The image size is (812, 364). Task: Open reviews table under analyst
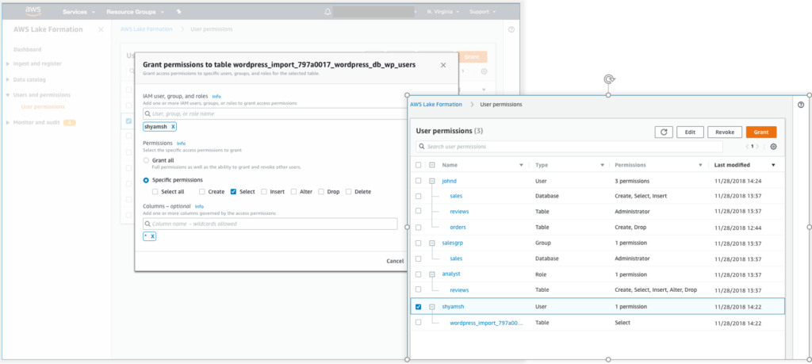tap(459, 290)
